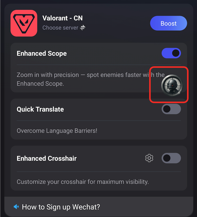Click the Valorant - CN game title
The height and width of the screenshot is (217, 197).
click(x=62, y=18)
